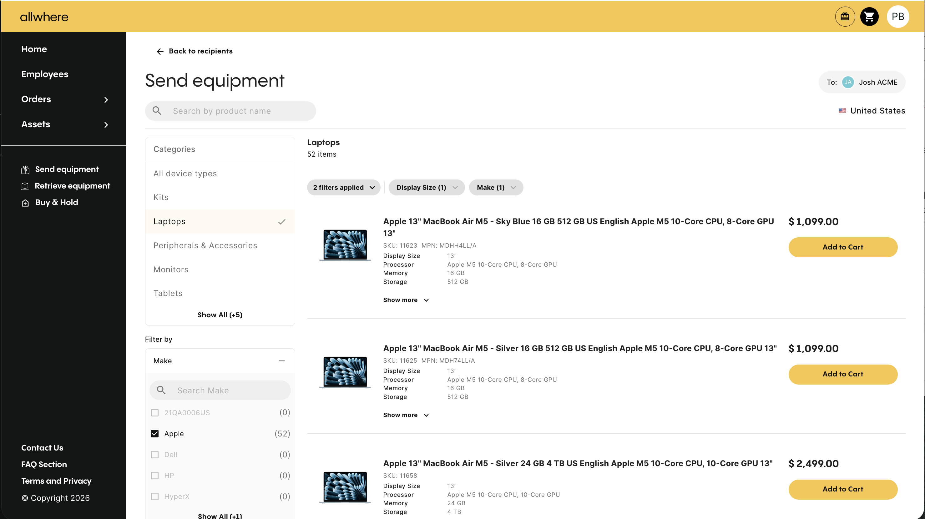Click Silver 24 GB MacBook Air thumbnail
Image resolution: width=925 pixels, height=519 pixels.
pyautogui.click(x=345, y=487)
